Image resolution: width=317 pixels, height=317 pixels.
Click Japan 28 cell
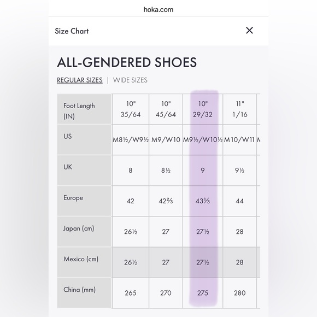click(240, 232)
